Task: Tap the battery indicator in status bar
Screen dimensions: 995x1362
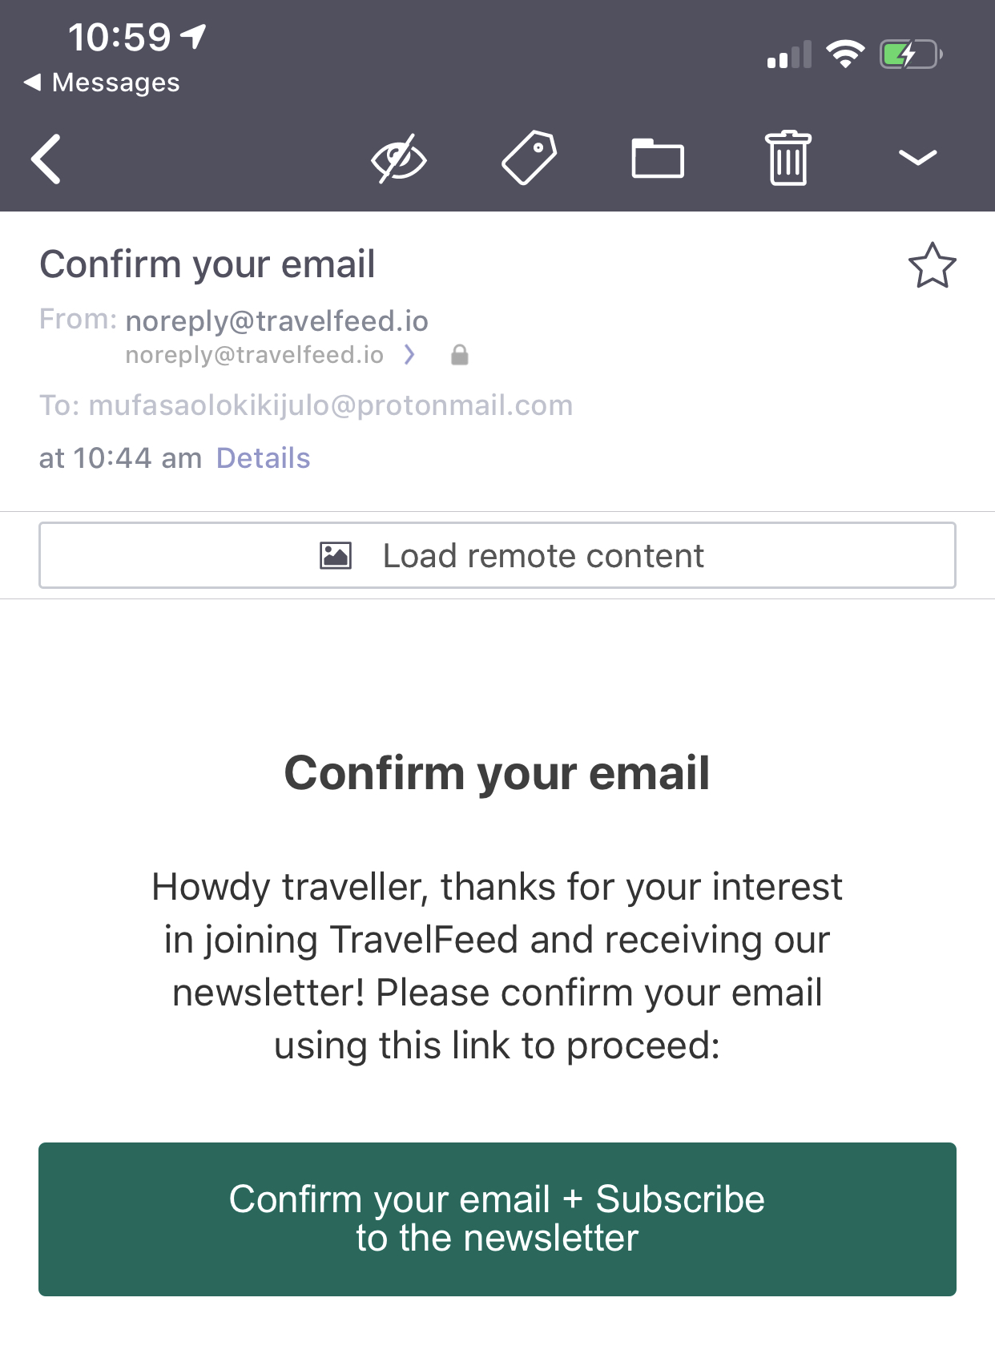Action: pos(911,54)
